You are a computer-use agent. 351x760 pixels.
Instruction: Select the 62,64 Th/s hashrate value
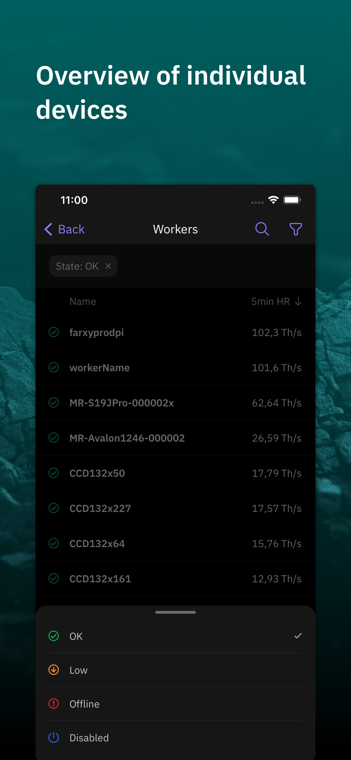pos(276,403)
